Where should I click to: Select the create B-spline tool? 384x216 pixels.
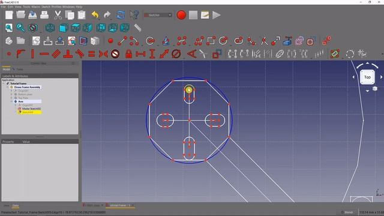click(182, 41)
